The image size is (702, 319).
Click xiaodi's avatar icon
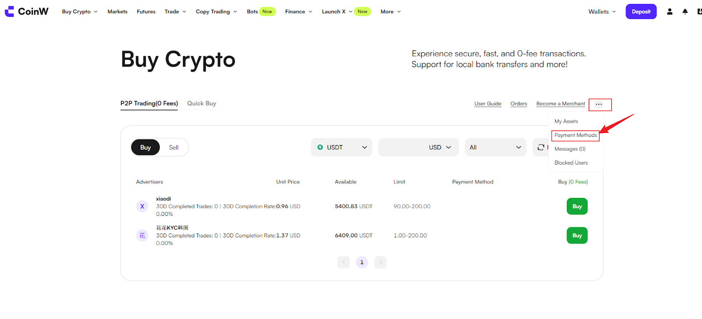(x=142, y=206)
